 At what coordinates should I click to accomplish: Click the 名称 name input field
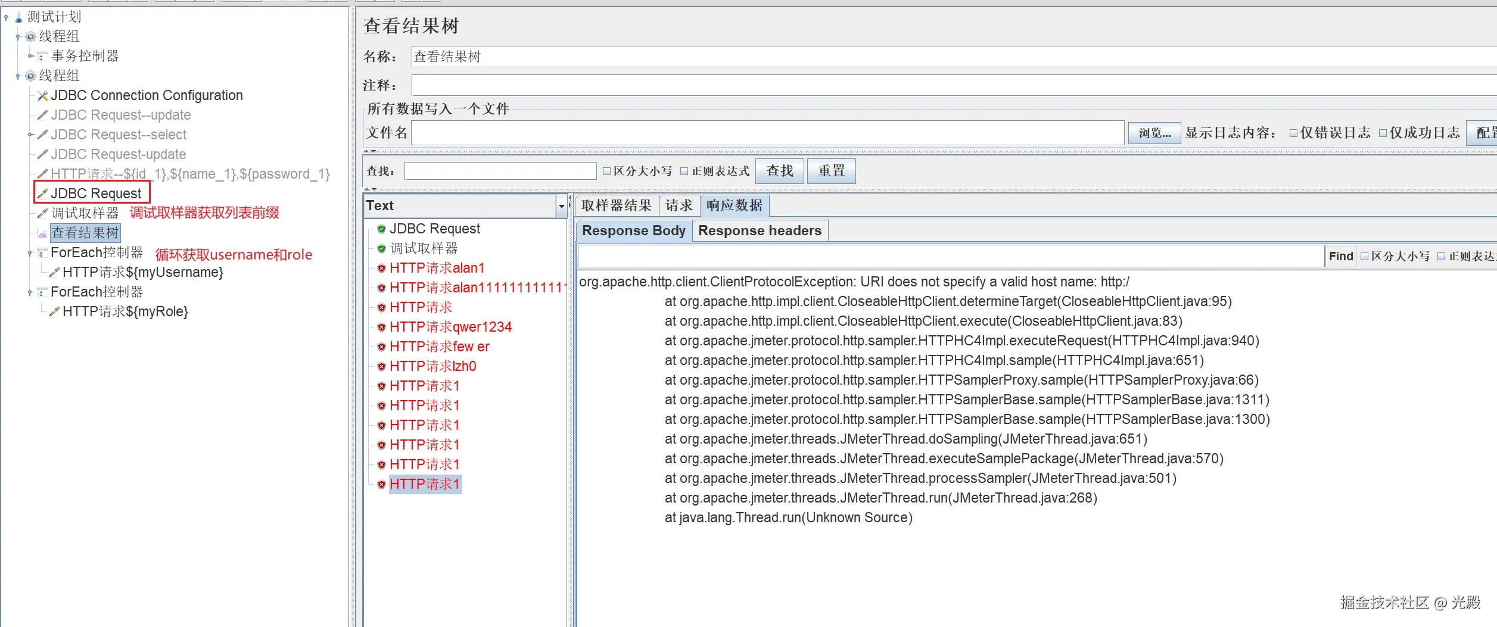click(x=954, y=57)
